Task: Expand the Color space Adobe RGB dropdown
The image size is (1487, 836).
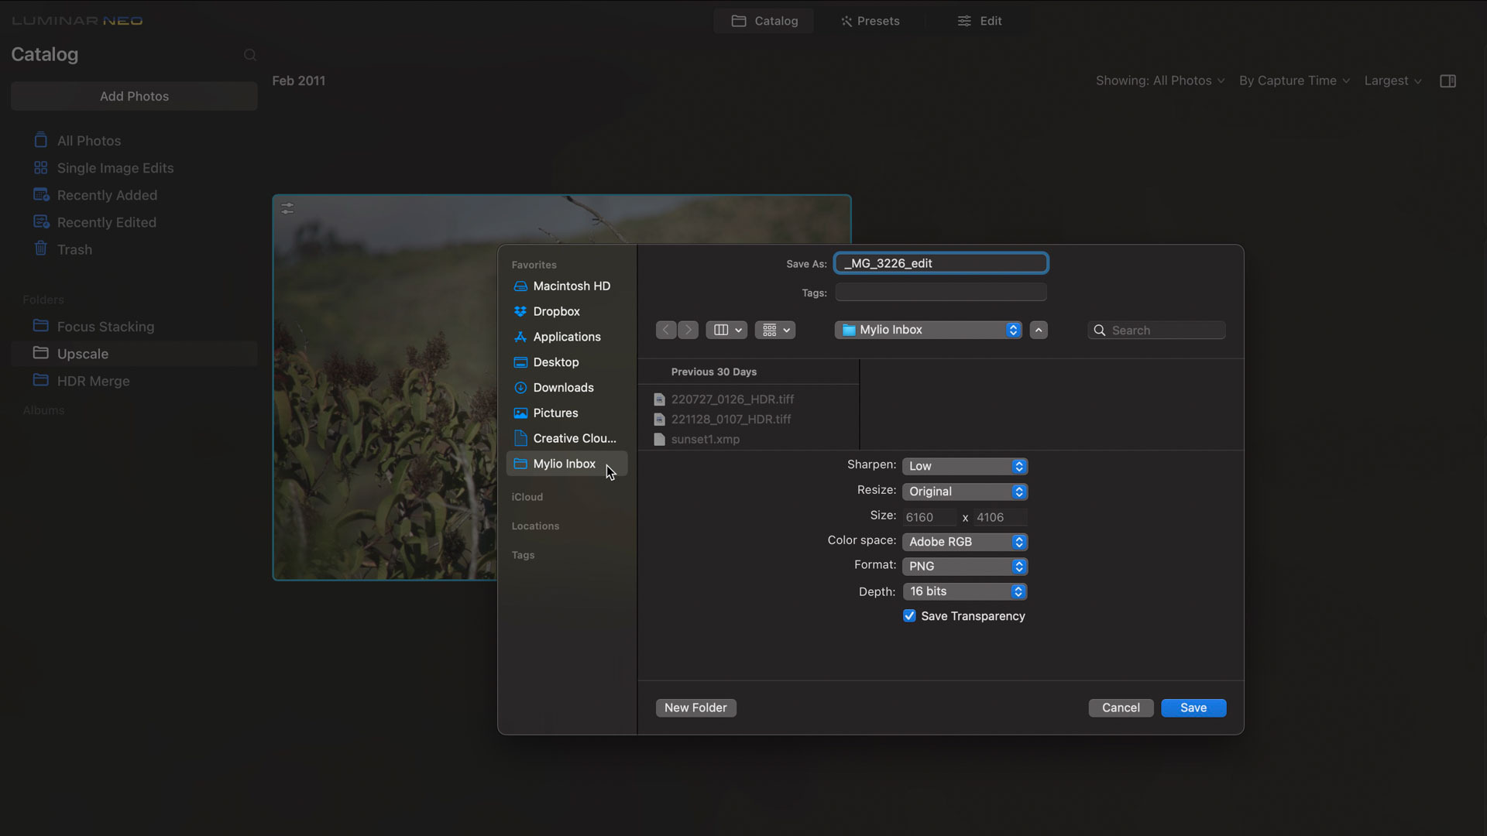Action: tap(964, 542)
